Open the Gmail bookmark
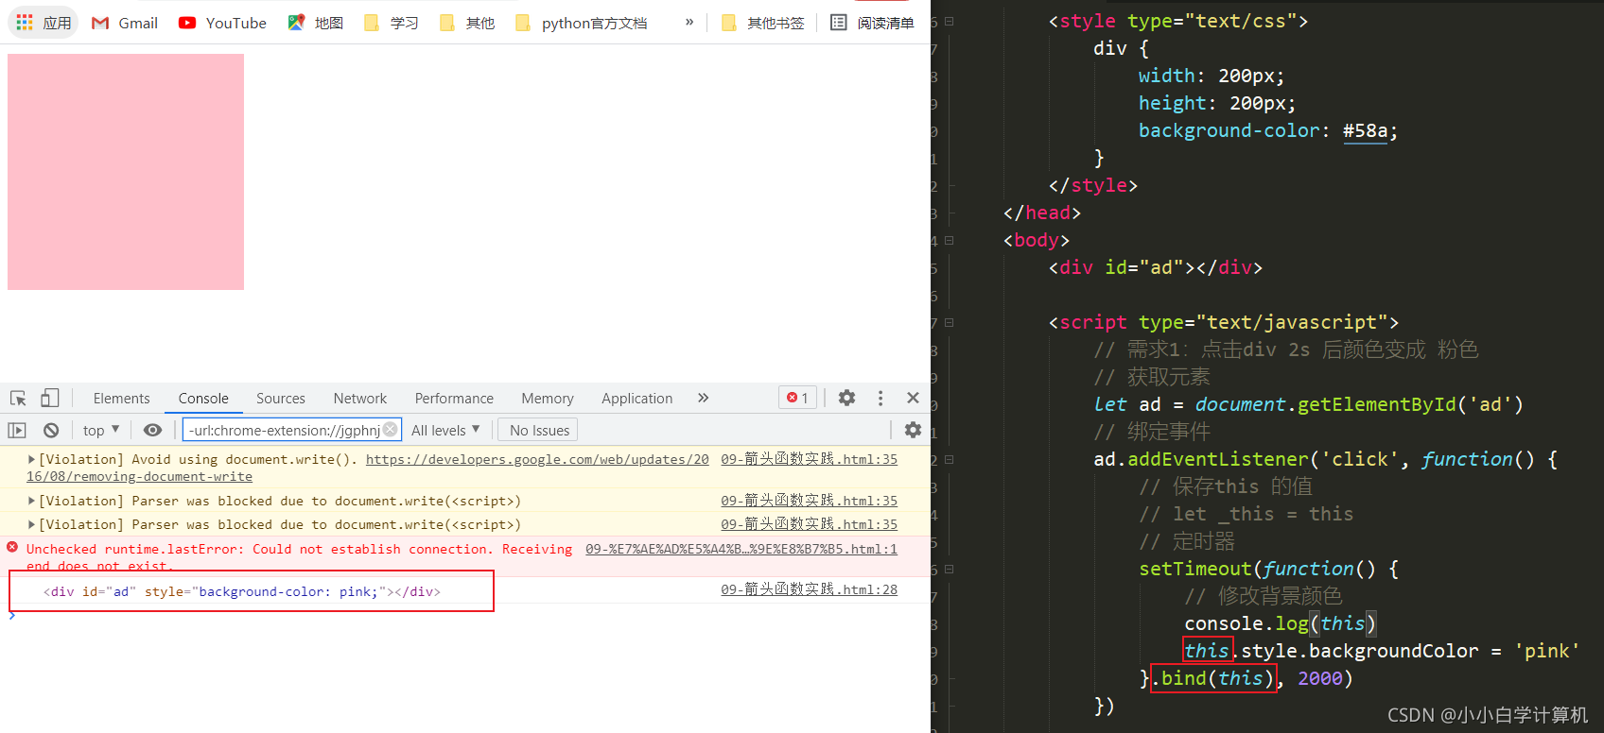 pos(125,23)
